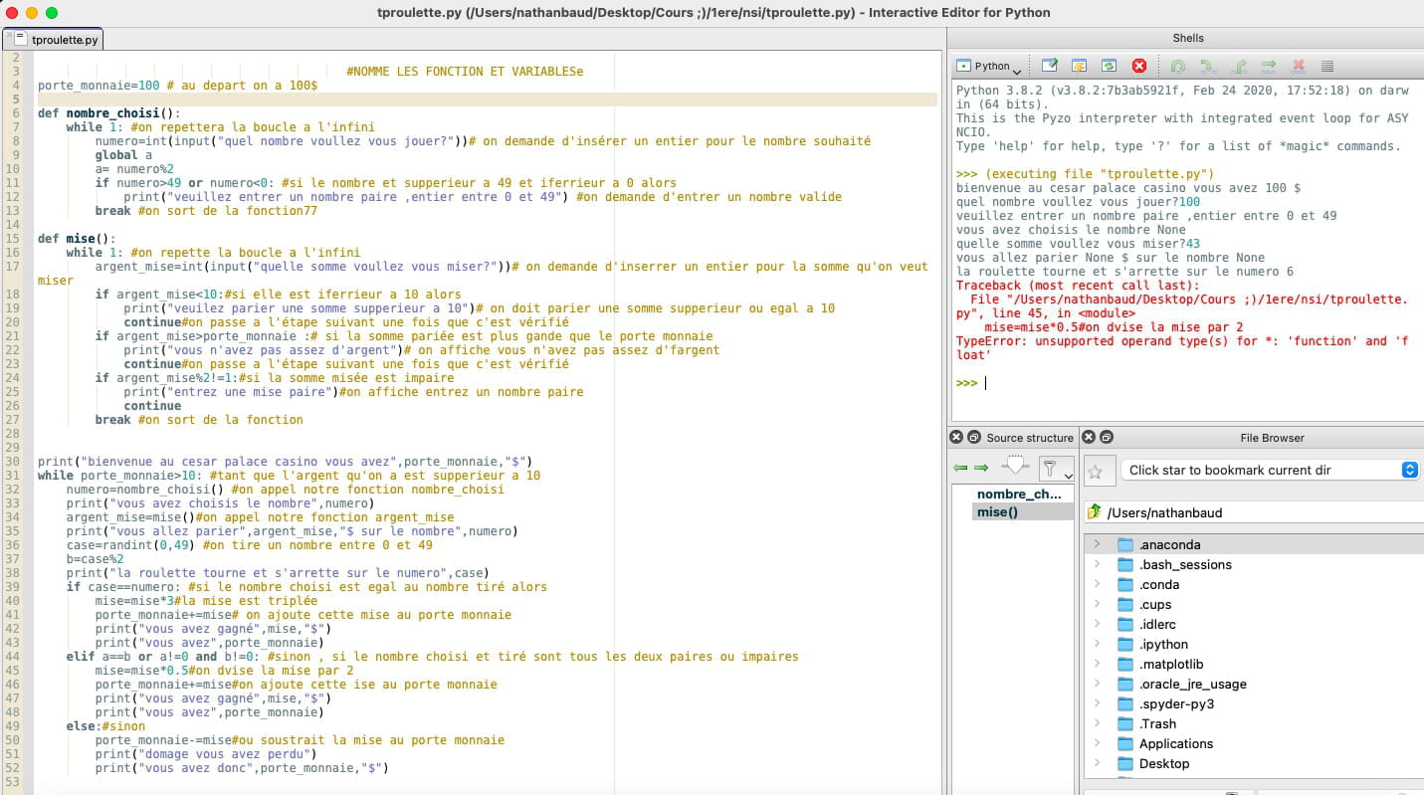Expand the .spyder-py3 folder

[x=1097, y=703]
